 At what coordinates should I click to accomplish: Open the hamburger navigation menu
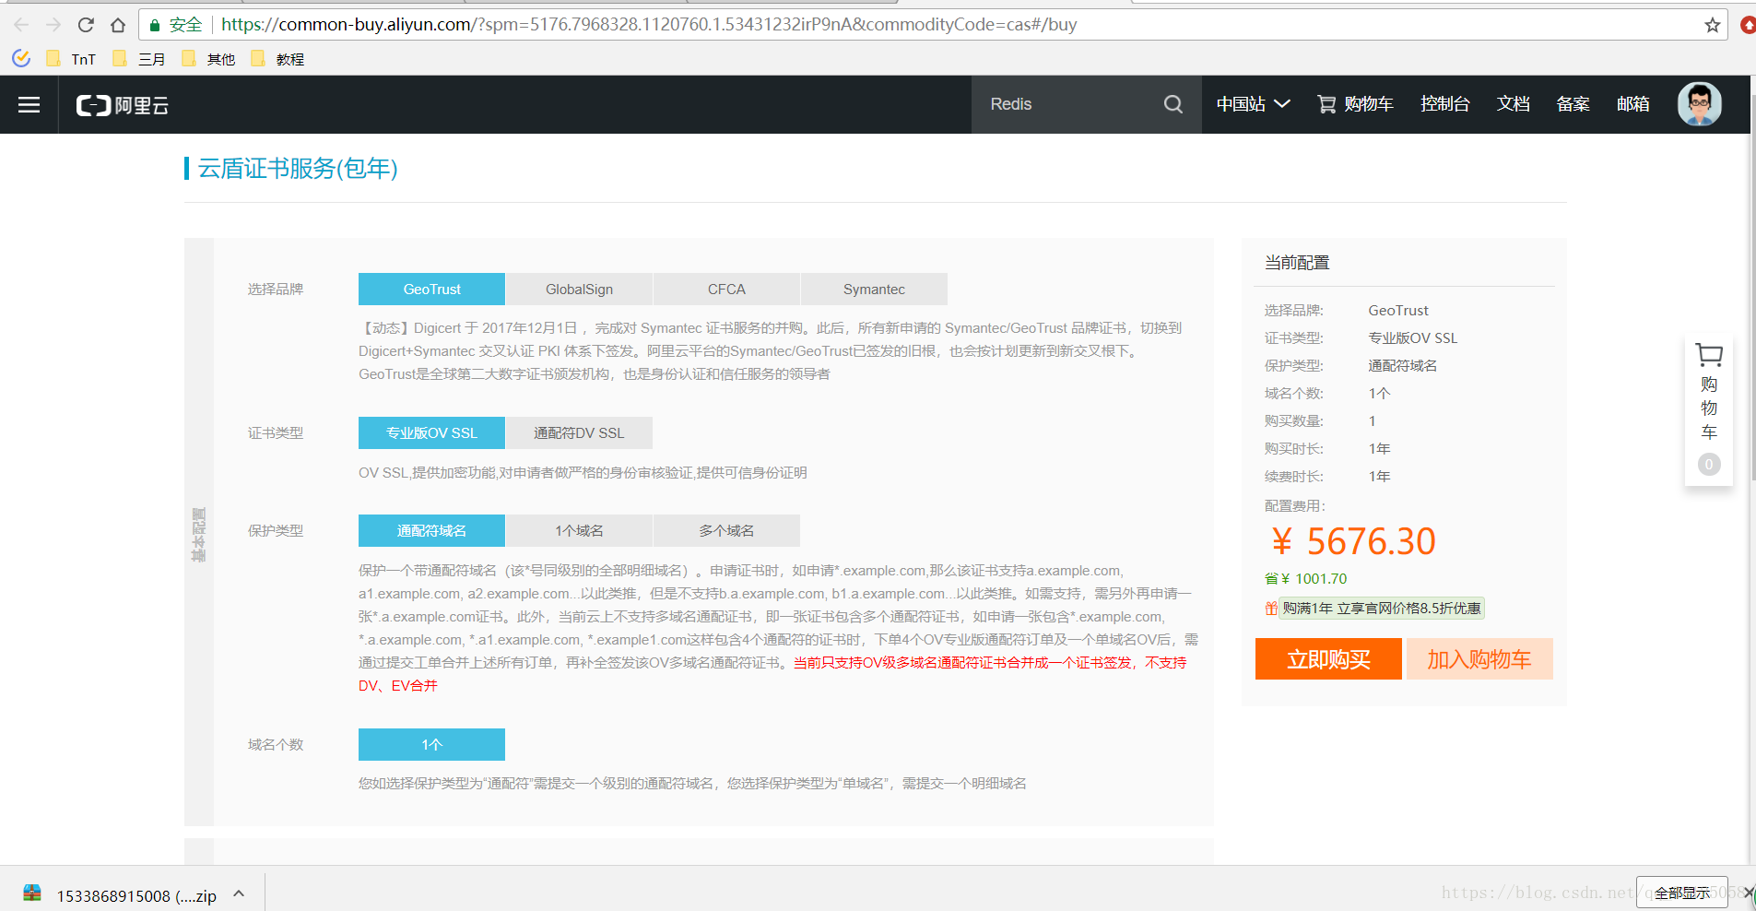coord(29,104)
